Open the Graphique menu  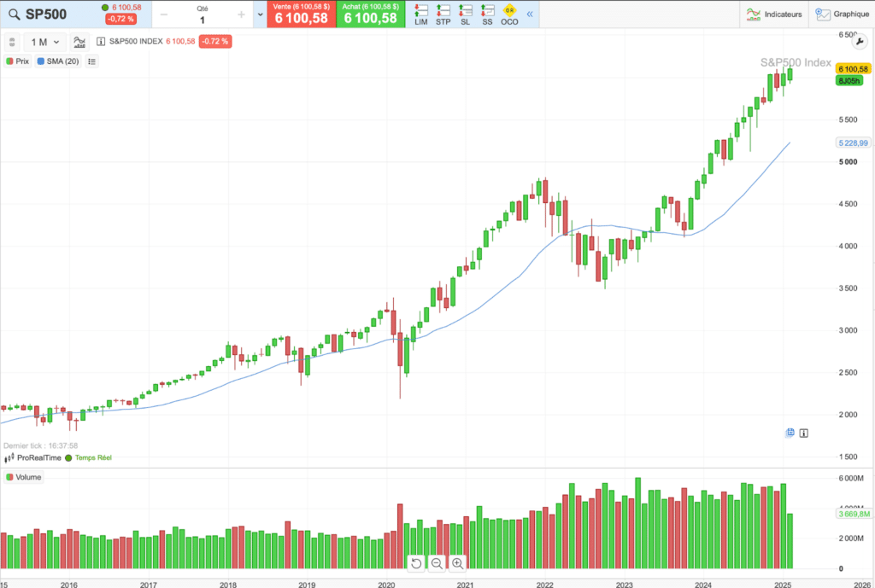842,15
